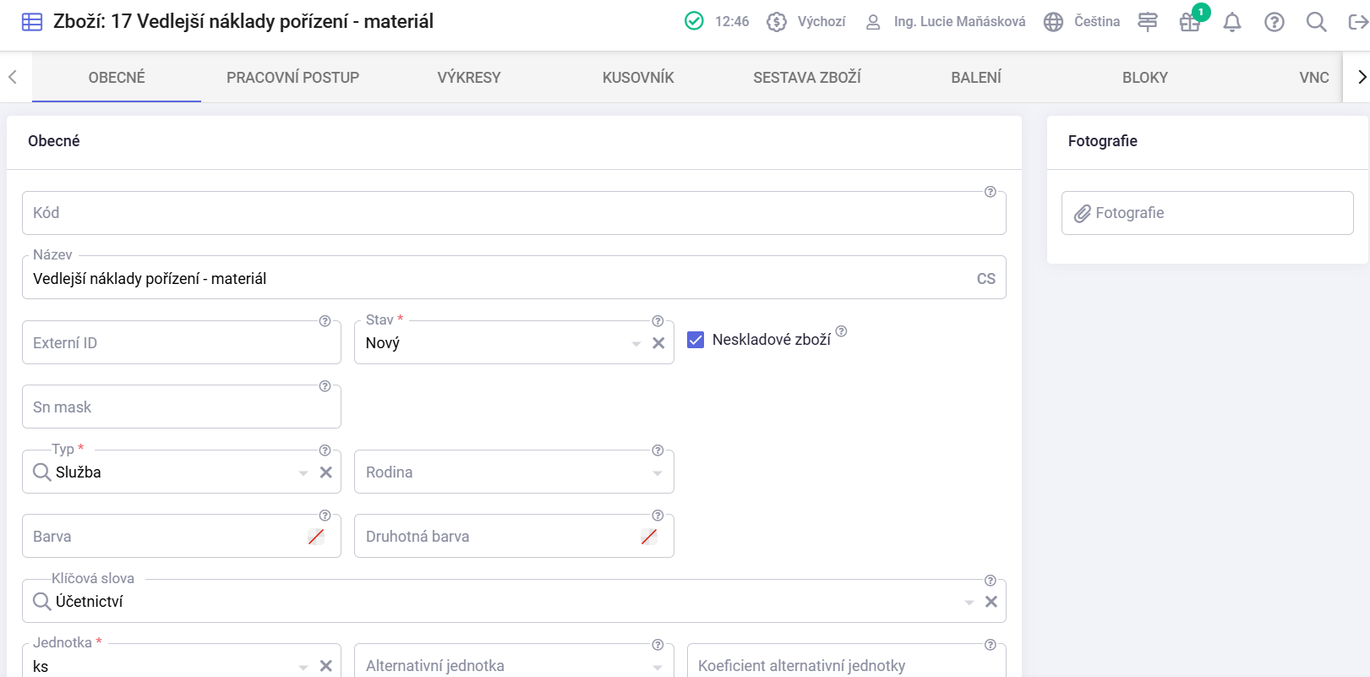Viewport: 1370px width, 677px height.
Task: Click the search magnifier in Klíčová slova field
Action: coord(42,601)
